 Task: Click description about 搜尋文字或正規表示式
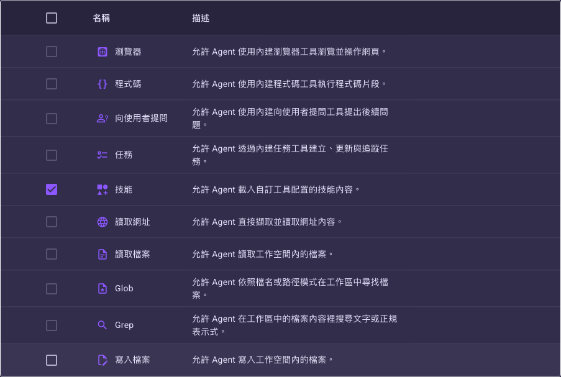point(294,325)
